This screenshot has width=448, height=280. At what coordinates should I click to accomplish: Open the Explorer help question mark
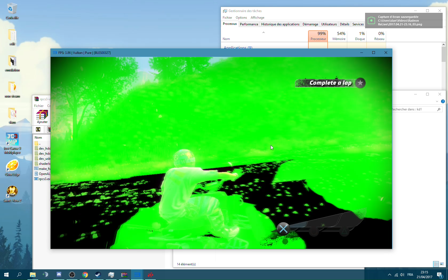[443, 101]
